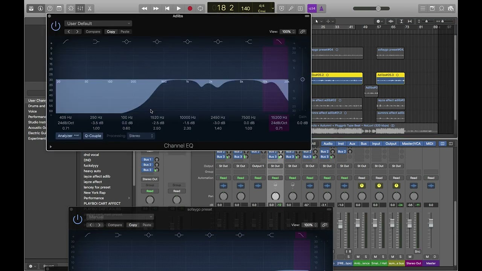Toggle the Q-Couple button
The height and width of the screenshot is (271, 482).
click(x=93, y=136)
